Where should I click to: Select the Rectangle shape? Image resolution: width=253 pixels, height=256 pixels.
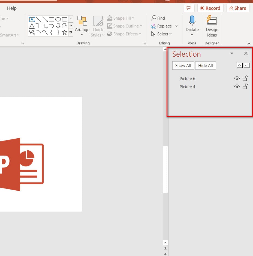click(x=52, y=19)
